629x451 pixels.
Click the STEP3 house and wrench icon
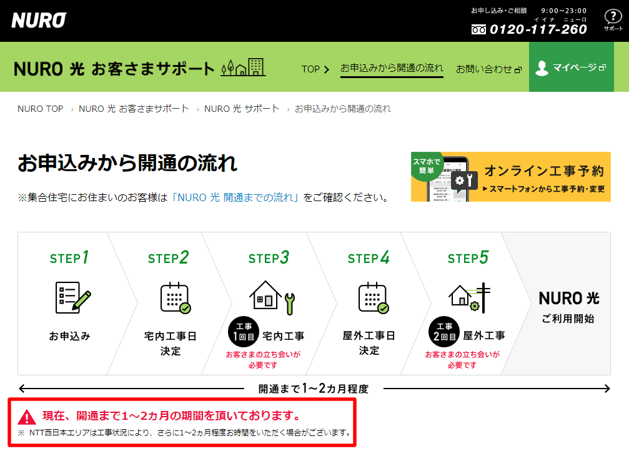pos(272,297)
